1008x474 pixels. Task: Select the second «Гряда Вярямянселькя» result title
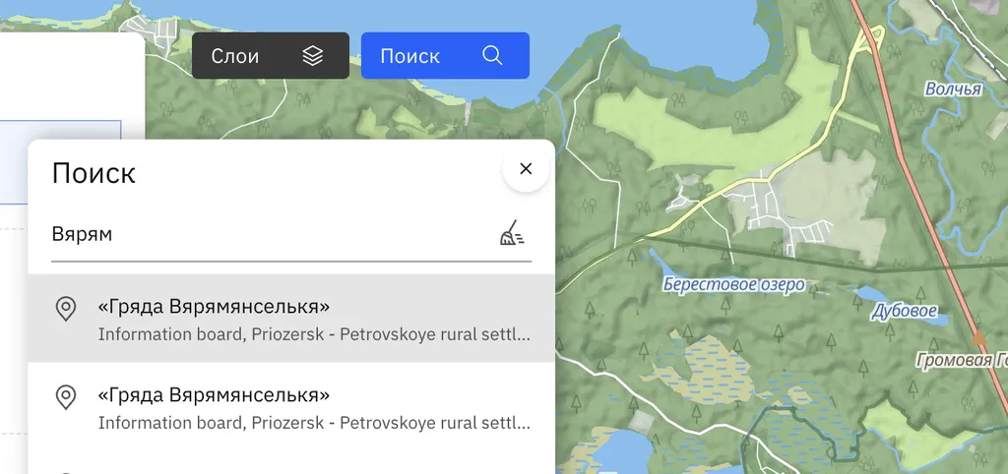pos(214,395)
